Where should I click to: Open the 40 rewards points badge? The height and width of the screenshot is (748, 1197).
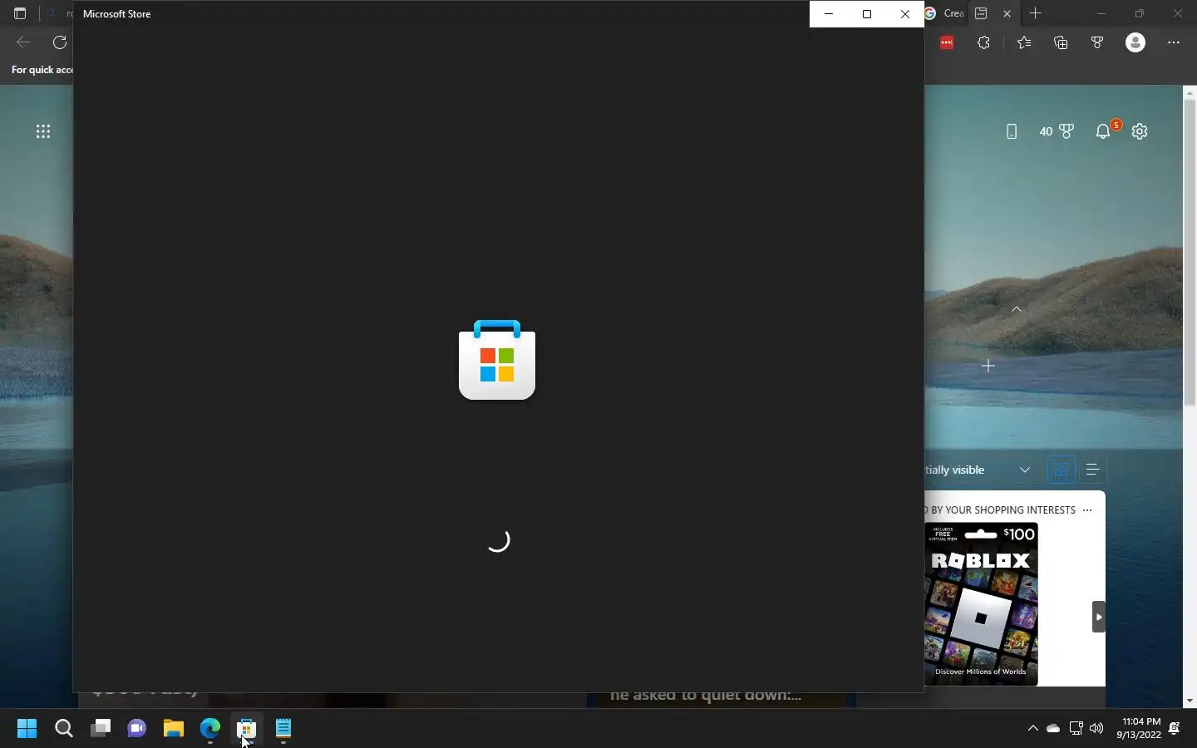[1057, 131]
